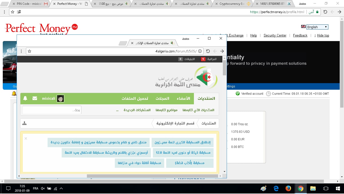Open Firefox from the taskbar
This screenshot has width=344, height=194.
coord(288,188)
